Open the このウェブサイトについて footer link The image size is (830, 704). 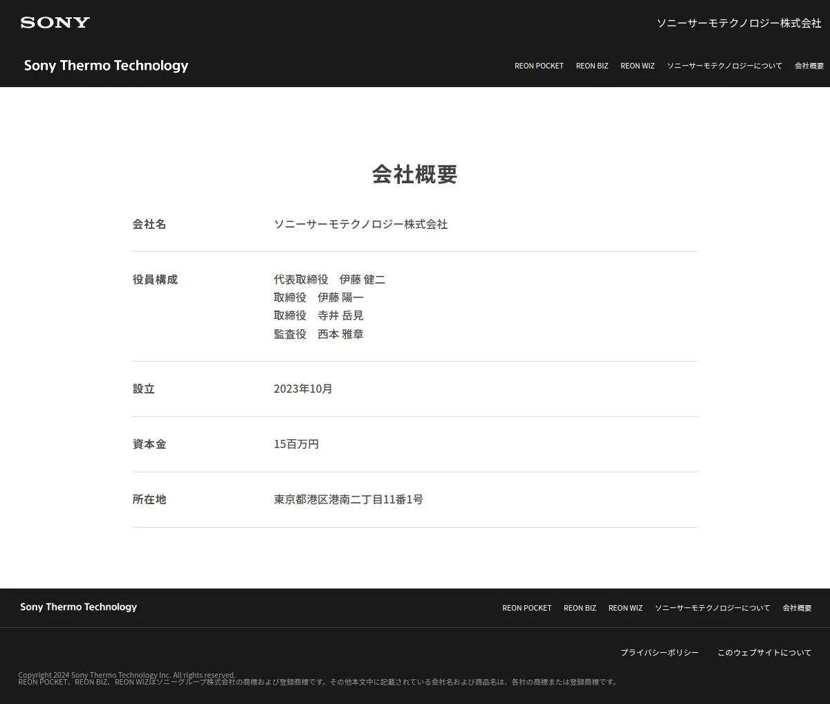click(x=764, y=652)
